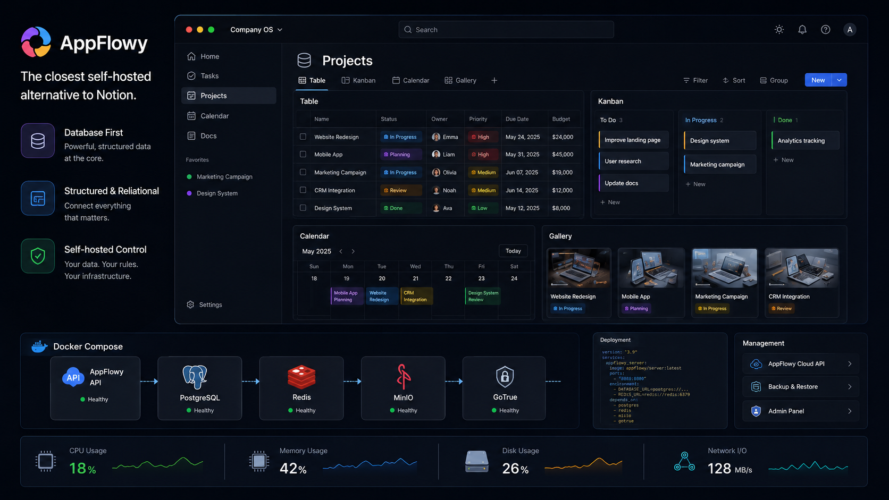Open the Company OS workspace dropdown
The width and height of the screenshot is (889, 500).
point(256,30)
